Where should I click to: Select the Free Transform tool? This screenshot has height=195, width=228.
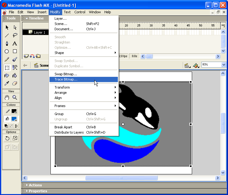click(7, 68)
